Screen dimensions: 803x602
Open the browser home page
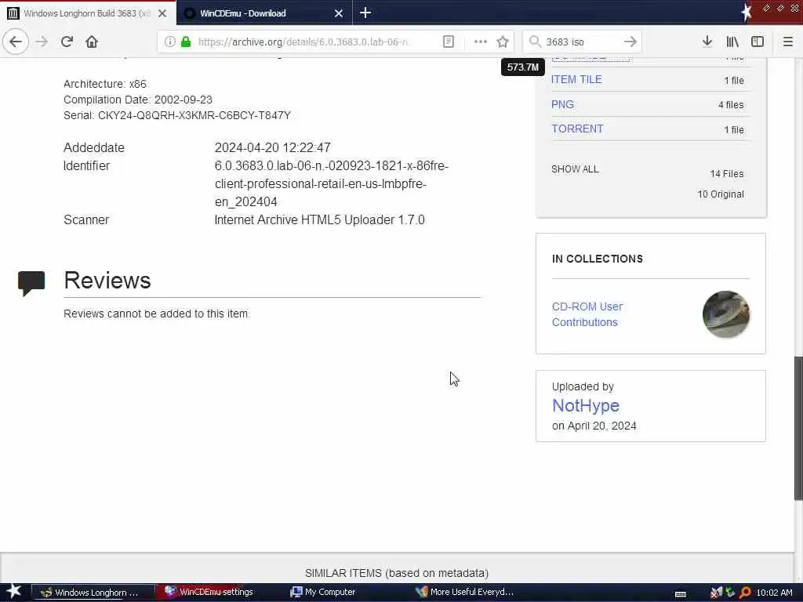[x=92, y=42]
